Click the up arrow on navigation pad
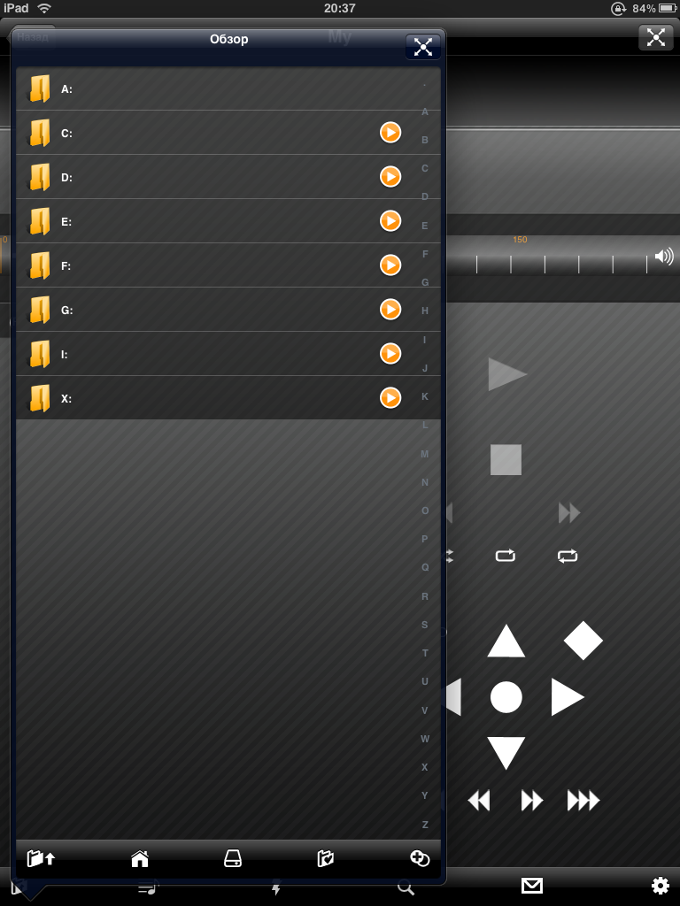Screen dimensions: 680x906 (x=506, y=641)
